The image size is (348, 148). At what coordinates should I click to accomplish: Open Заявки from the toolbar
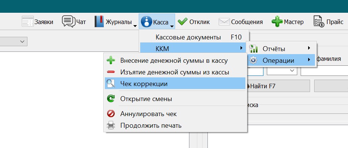[38, 21]
